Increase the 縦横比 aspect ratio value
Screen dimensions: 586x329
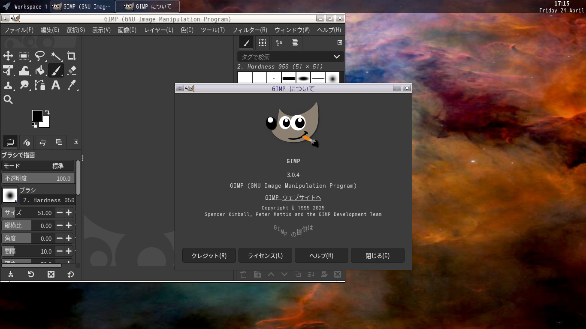69,226
